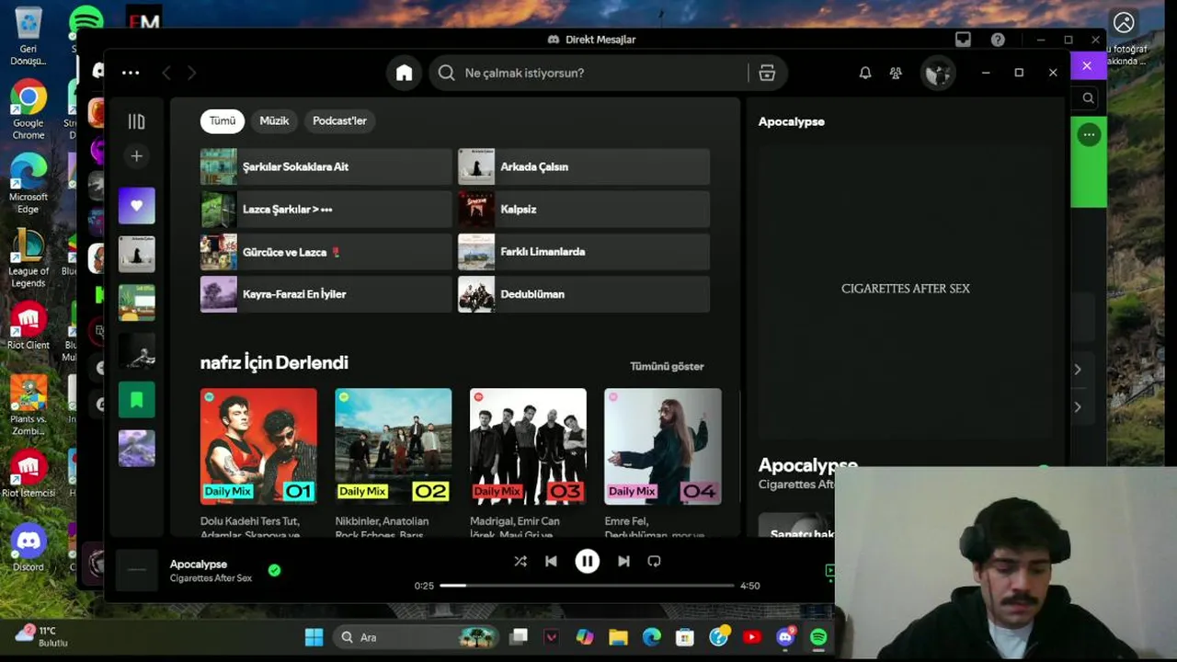Open the profile avatar menu in Spotify
Screen dimensions: 1177x662
click(x=938, y=74)
